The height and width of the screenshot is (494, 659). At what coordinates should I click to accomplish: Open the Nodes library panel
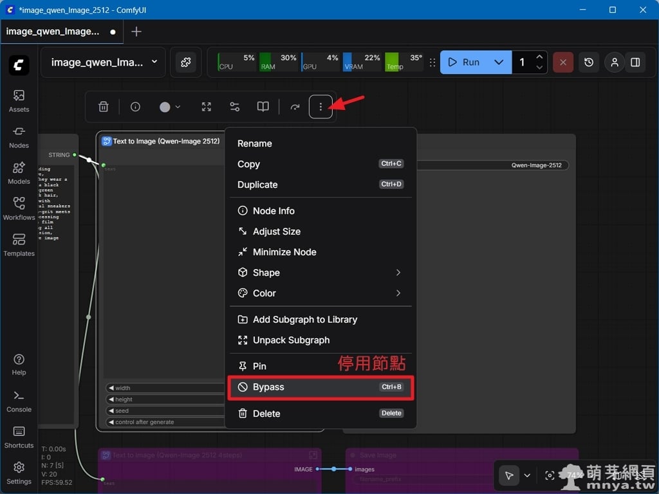click(19, 137)
